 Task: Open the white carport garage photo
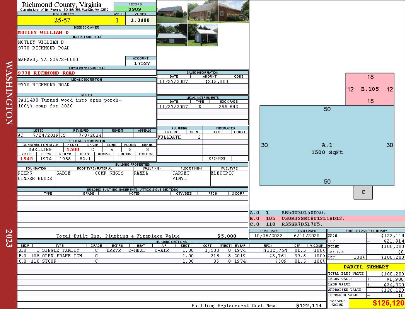point(203,35)
